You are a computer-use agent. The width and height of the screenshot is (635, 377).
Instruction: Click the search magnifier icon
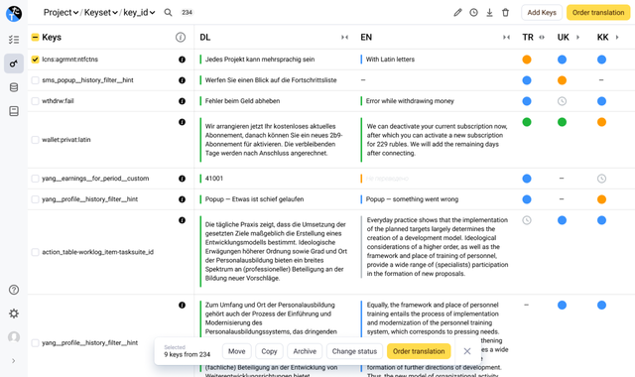pos(168,13)
